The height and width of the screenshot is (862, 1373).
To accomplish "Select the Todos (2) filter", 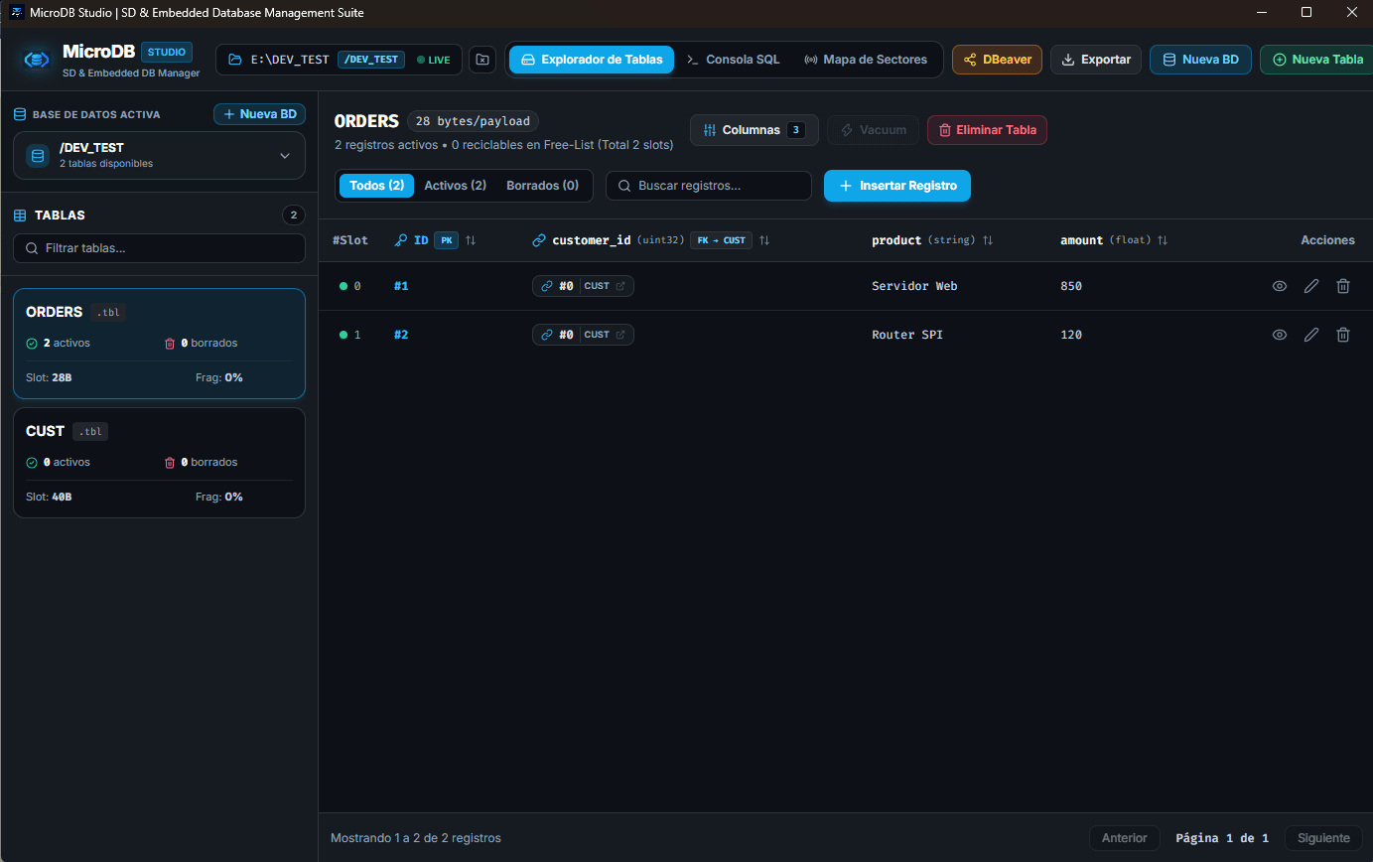I will (376, 186).
